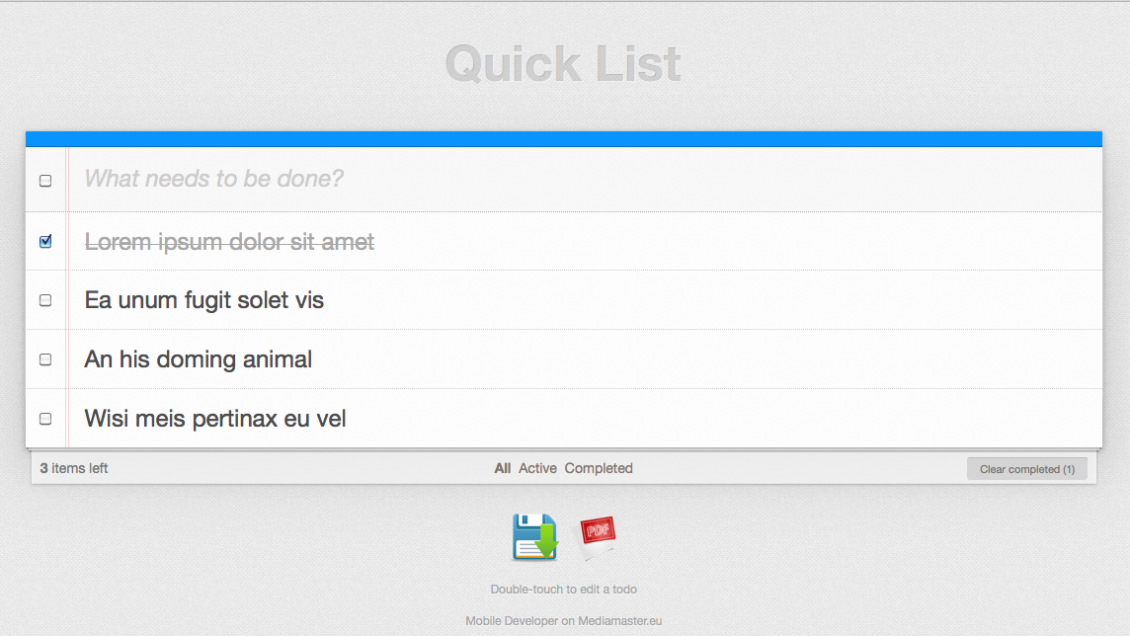Click the '3 items left' counter

pos(74,468)
